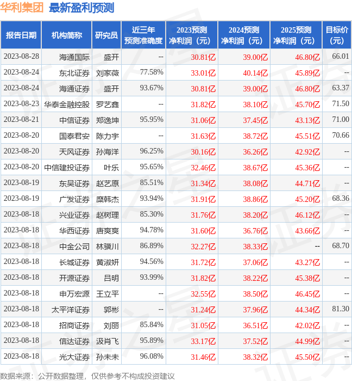The image size is (352, 381).
Task: Click target price 68.70
Action: pos(341,246)
